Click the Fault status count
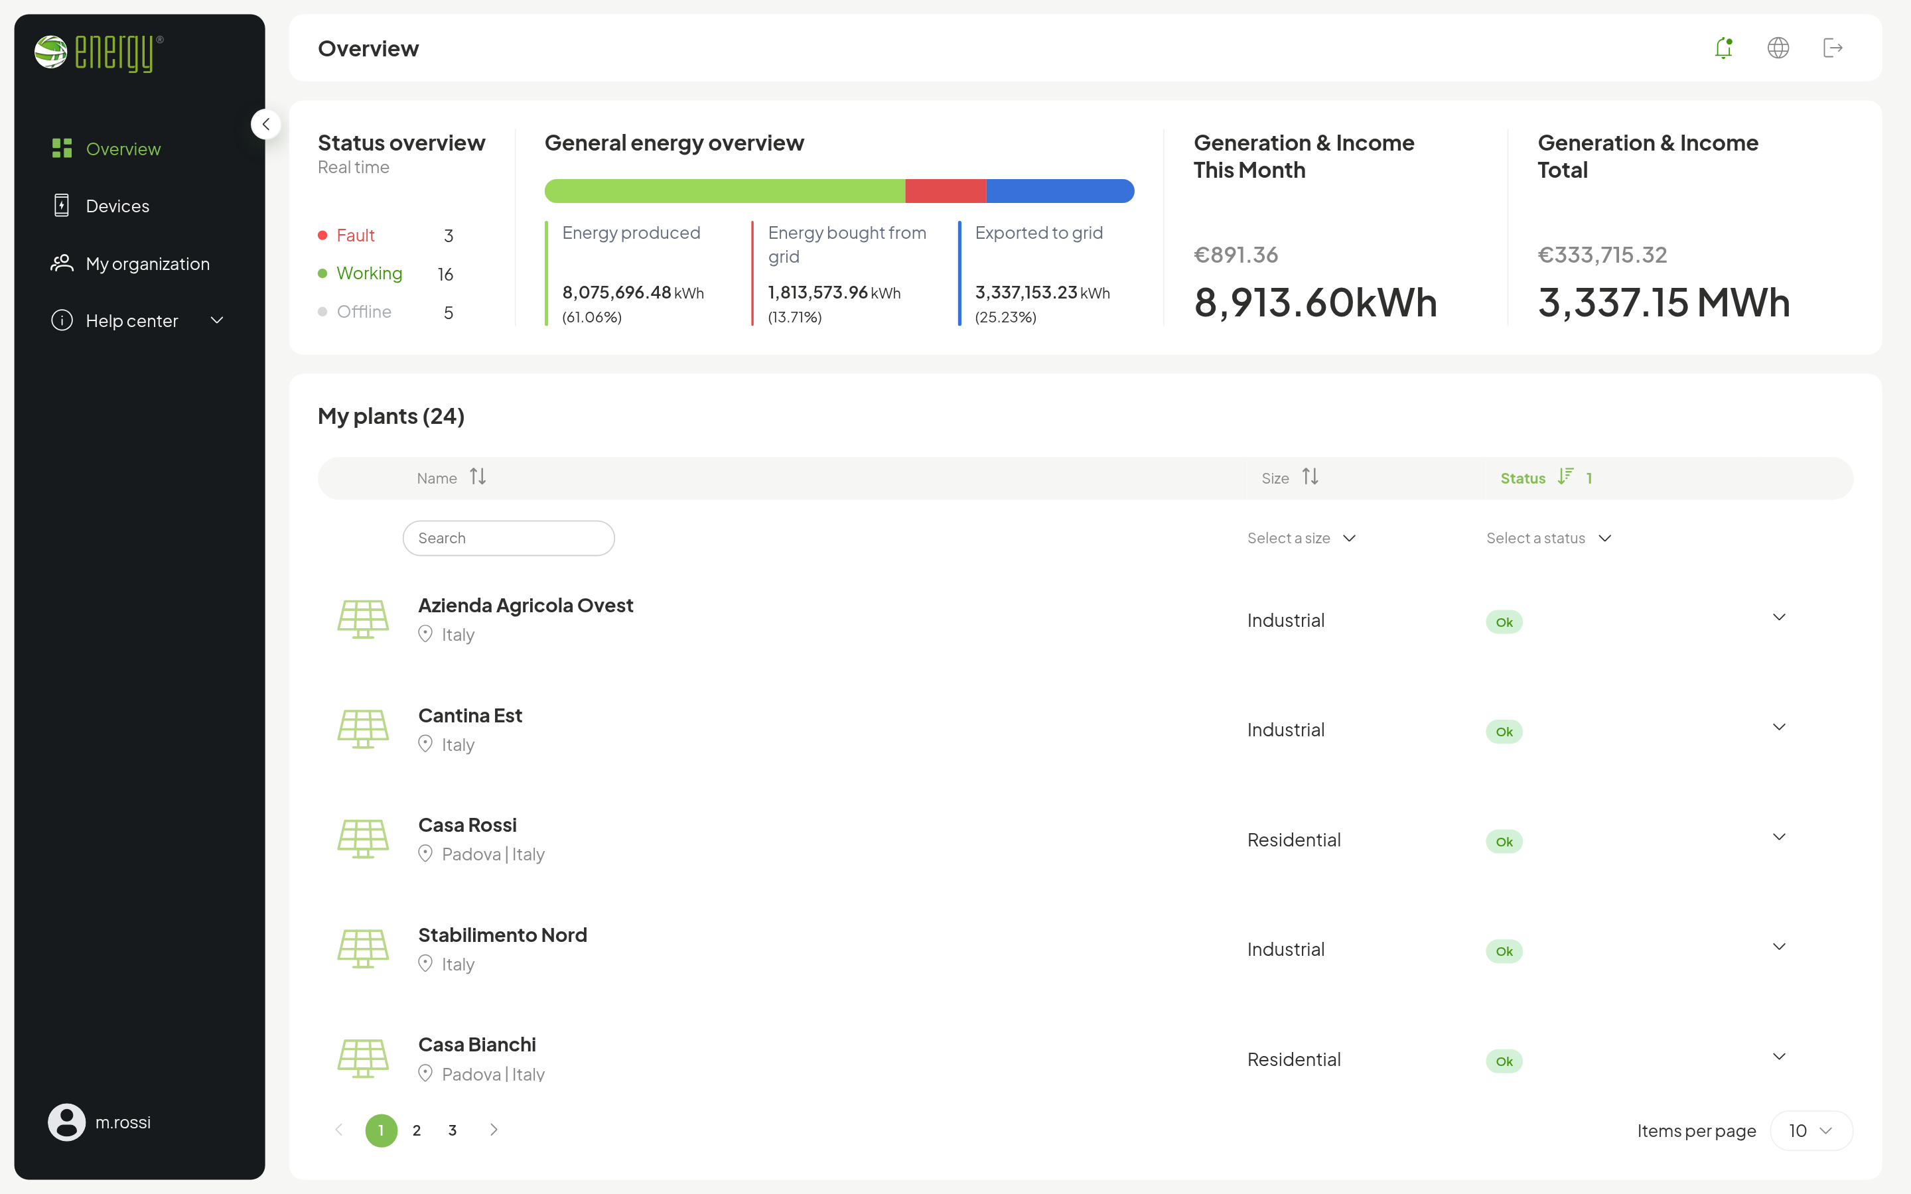 point(449,235)
